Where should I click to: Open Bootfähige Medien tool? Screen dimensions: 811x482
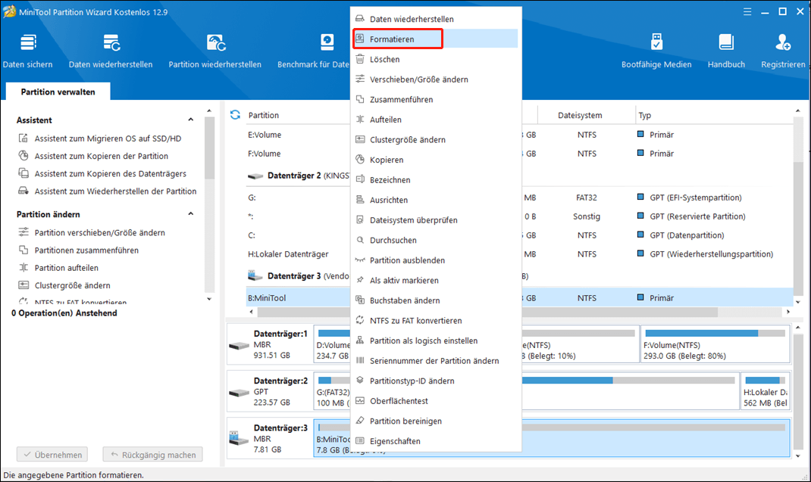(656, 43)
